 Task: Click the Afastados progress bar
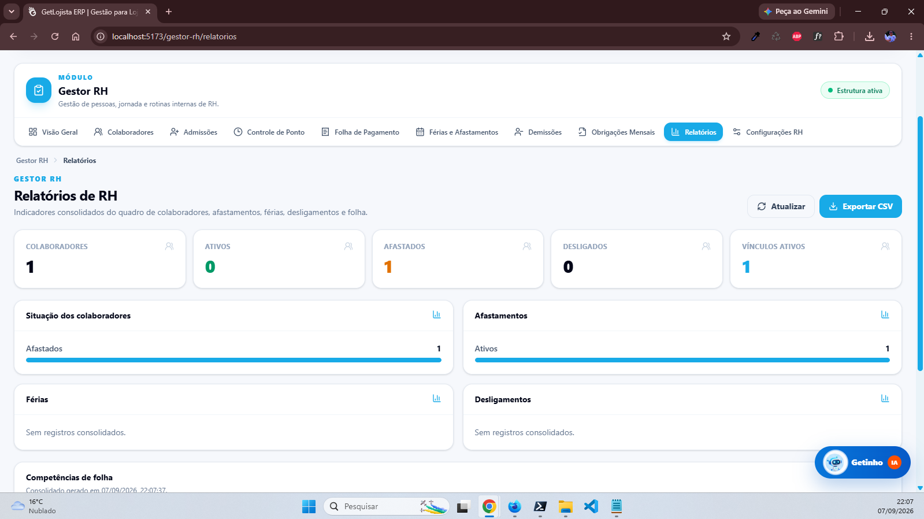pos(233,360)
